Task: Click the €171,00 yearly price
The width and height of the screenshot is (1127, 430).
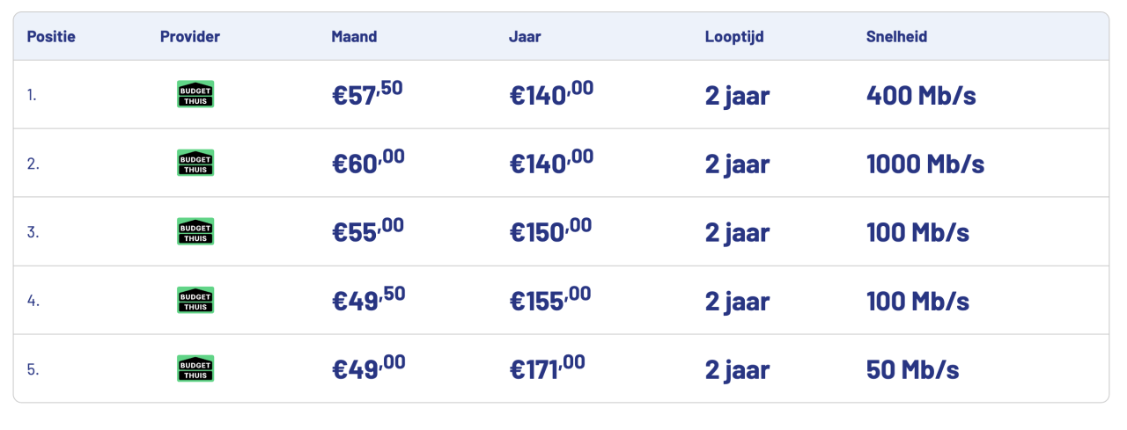Action: point(547,368)
